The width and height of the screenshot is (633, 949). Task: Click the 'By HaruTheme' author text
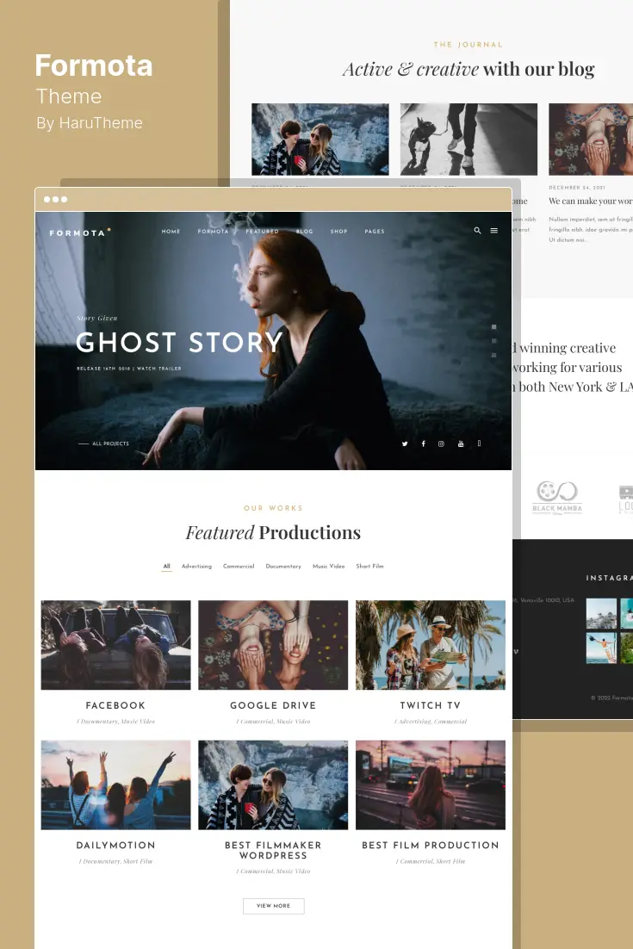pos(90,123)
